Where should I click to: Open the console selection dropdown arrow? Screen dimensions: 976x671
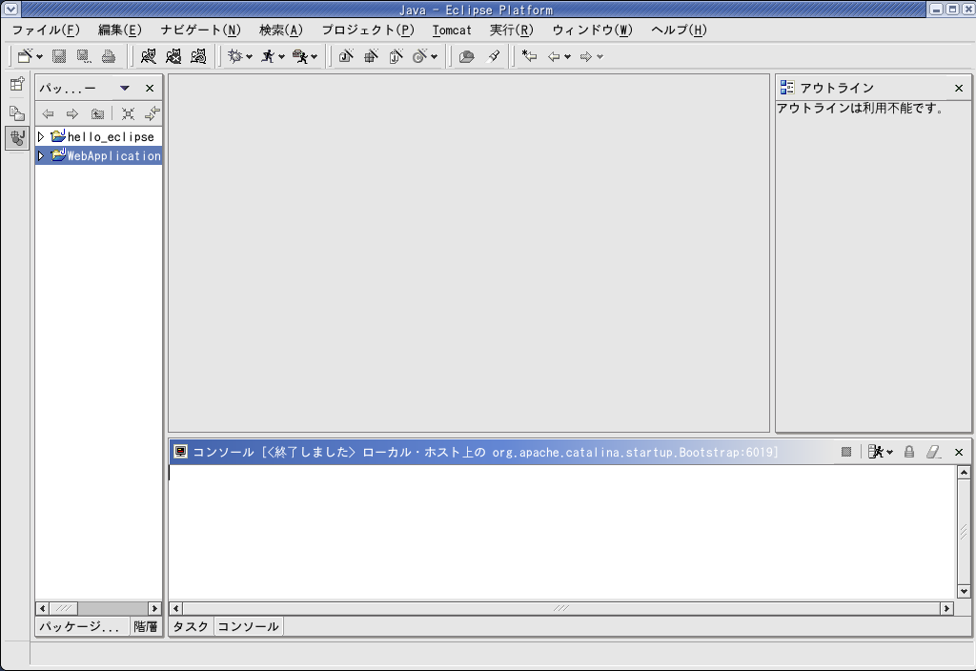889,453
